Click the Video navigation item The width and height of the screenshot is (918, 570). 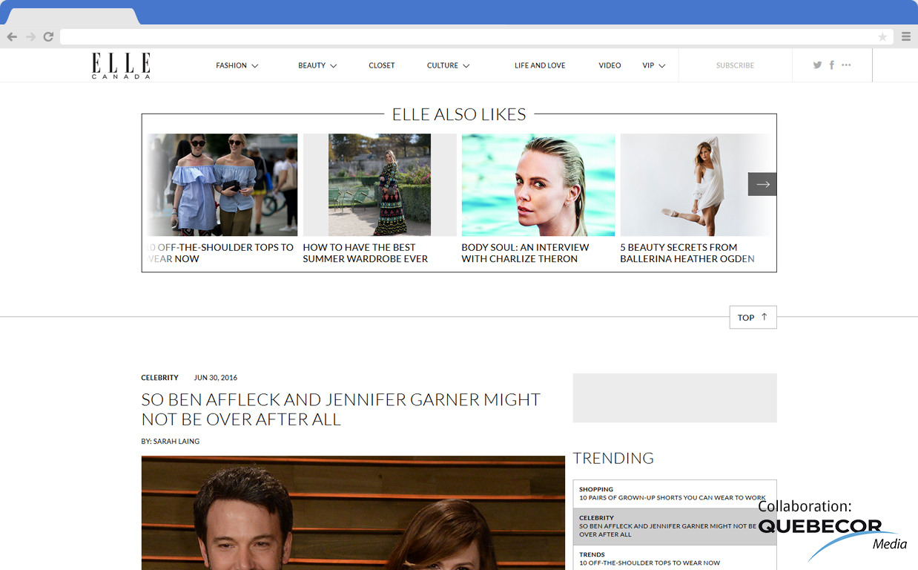(610, 65)
